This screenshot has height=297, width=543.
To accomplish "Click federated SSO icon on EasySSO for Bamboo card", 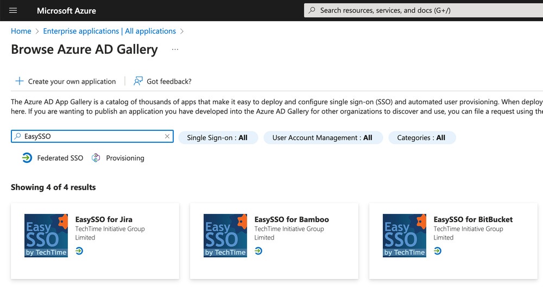I will click(258, 251).
